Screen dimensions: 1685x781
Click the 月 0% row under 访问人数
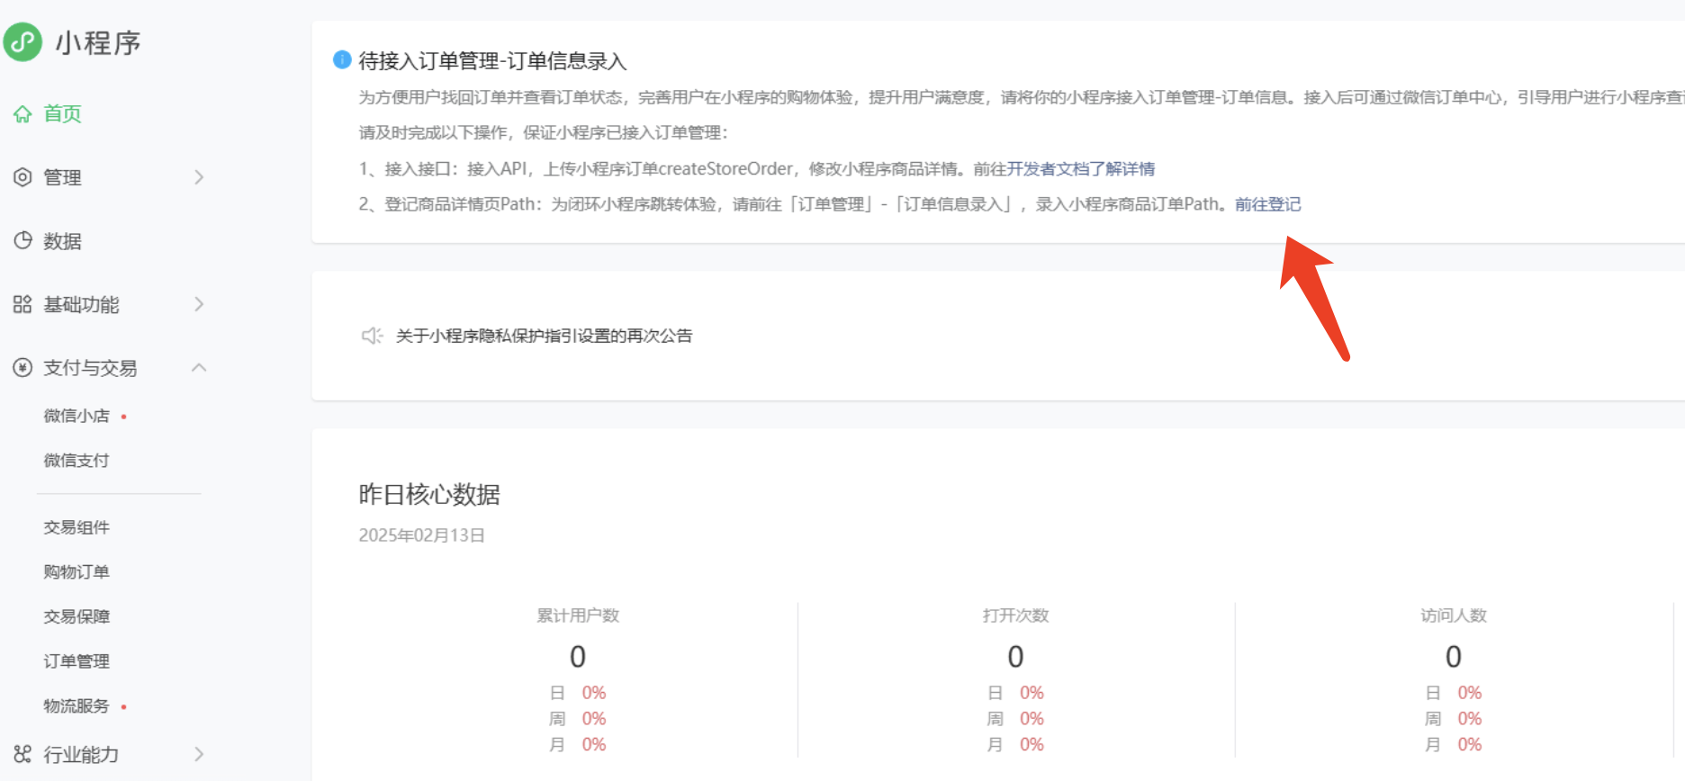pos(1454,744)
